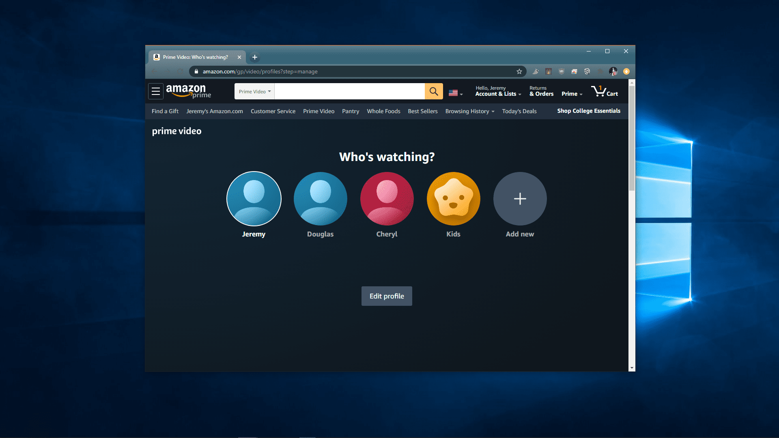779x438 pixels.
Task: Close the Prime Video tab
Action: click(239, 57)
